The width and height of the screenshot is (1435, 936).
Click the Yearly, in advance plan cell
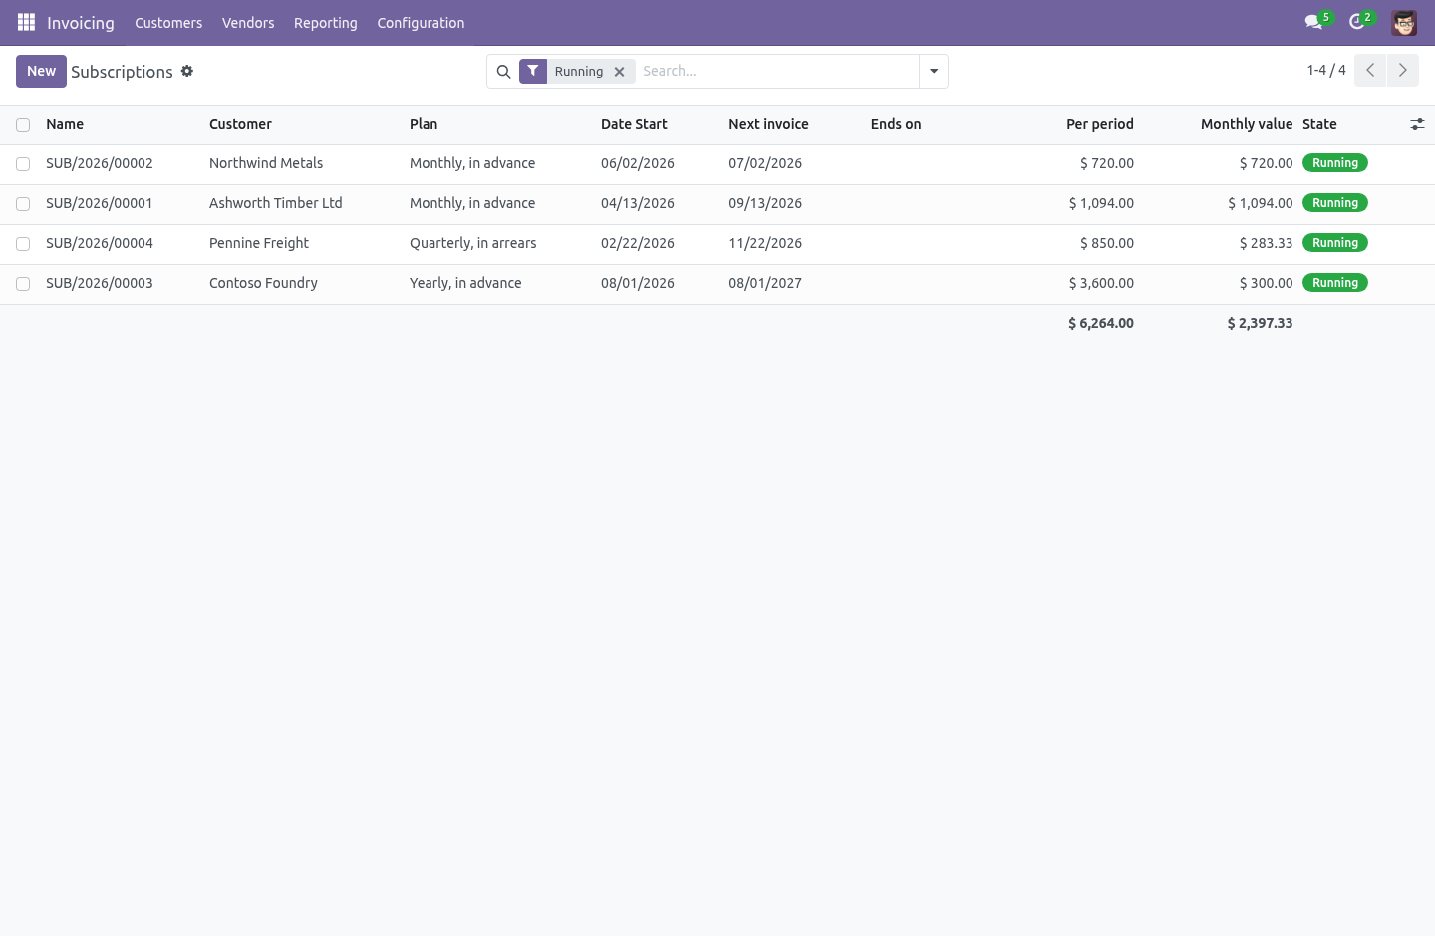(465, 283)
